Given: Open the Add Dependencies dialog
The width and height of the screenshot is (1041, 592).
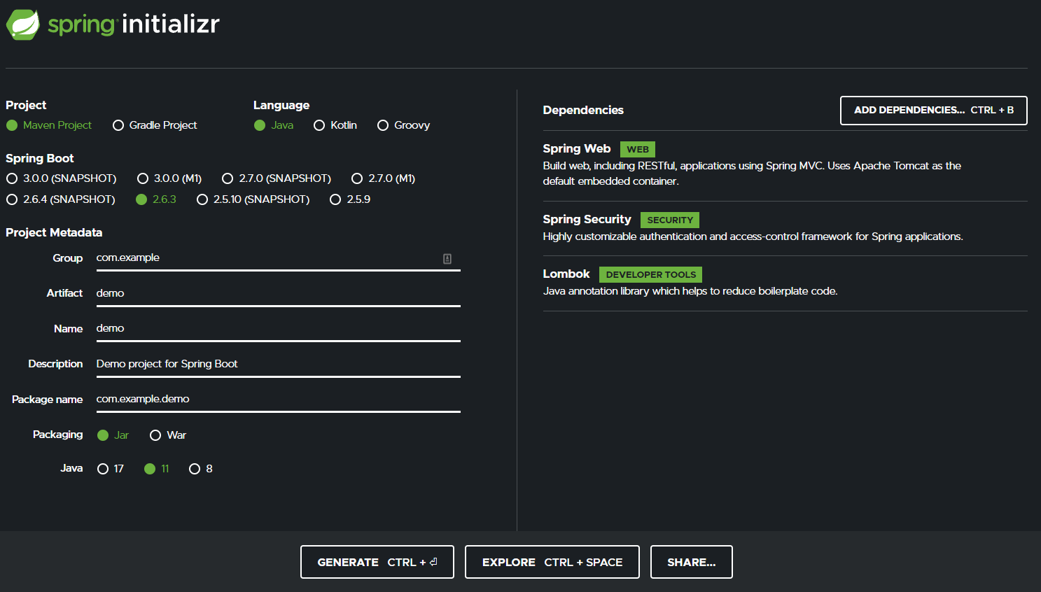Looking at the screenshot, I should 933,111.
